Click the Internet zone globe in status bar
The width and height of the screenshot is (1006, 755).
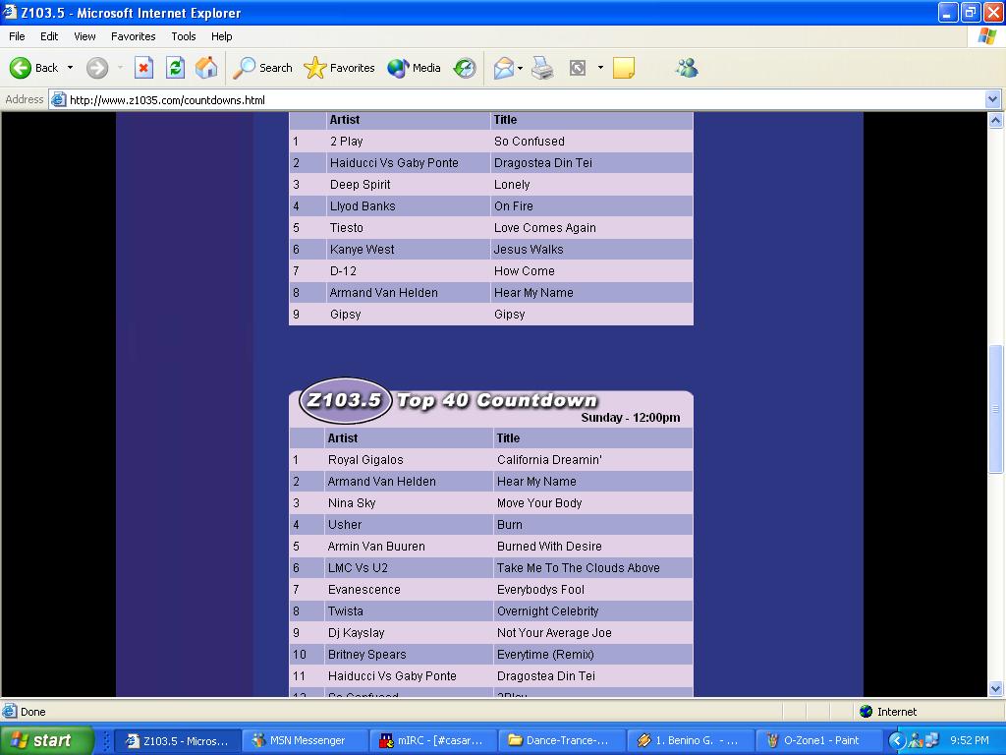tap(866, 712)
